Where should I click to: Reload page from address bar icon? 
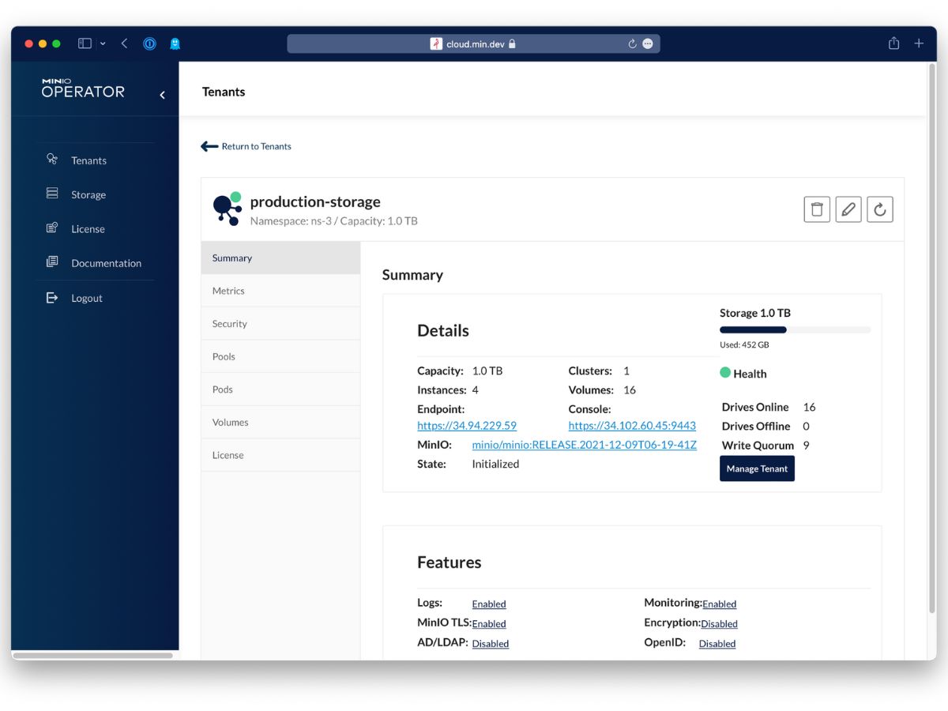pos(632,44)
